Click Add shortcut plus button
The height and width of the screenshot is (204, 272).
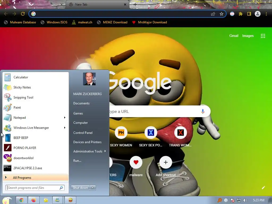166,162
